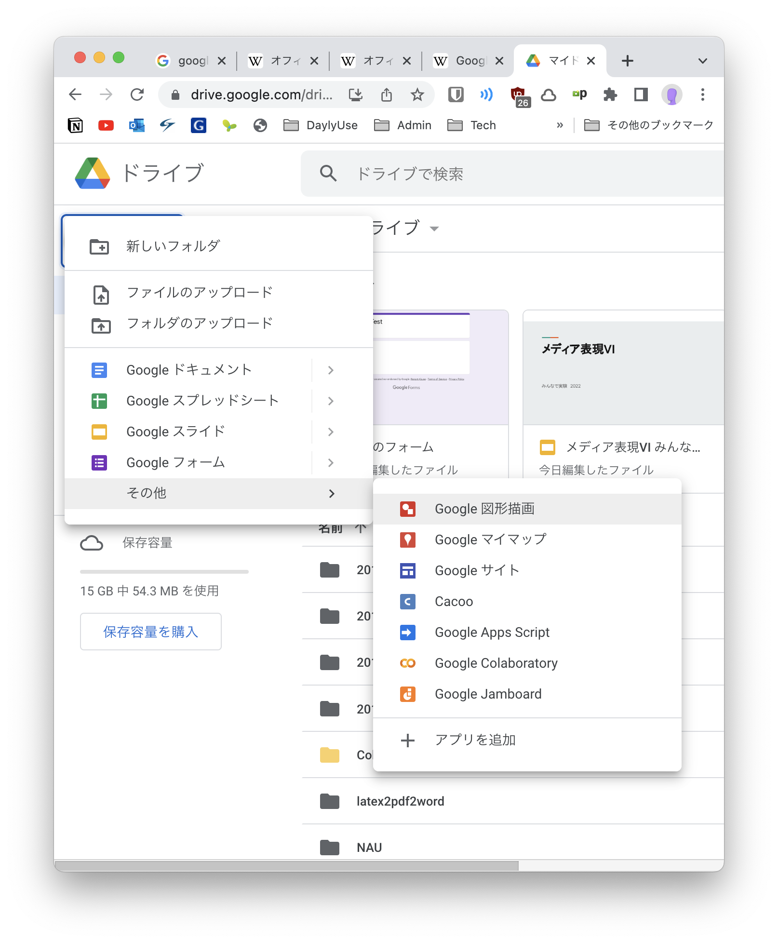Choose アプリを追加 to add apps
Viewport: 778px width, 943px height.
pos(475,740)
